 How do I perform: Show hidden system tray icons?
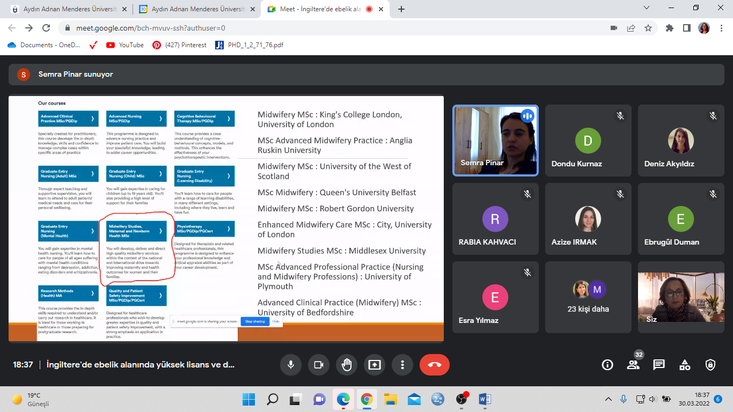pos(608,399)
